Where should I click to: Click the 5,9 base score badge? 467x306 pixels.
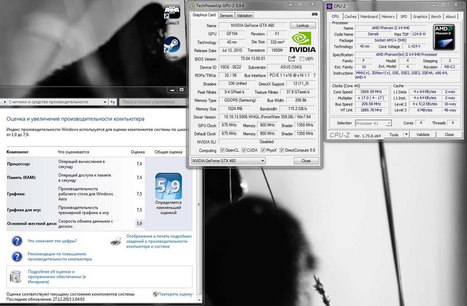click(169, 186)
